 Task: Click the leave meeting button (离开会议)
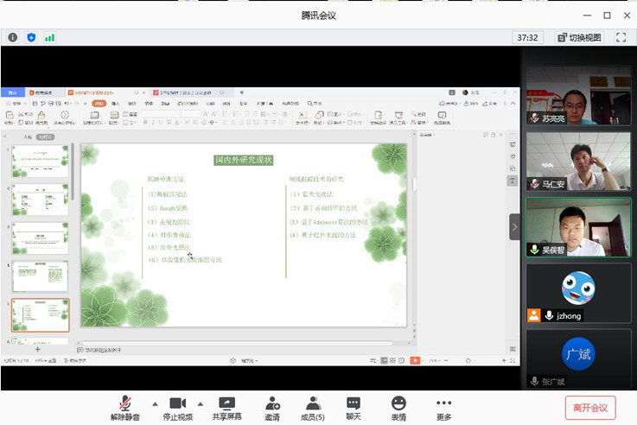pos(590,408)
